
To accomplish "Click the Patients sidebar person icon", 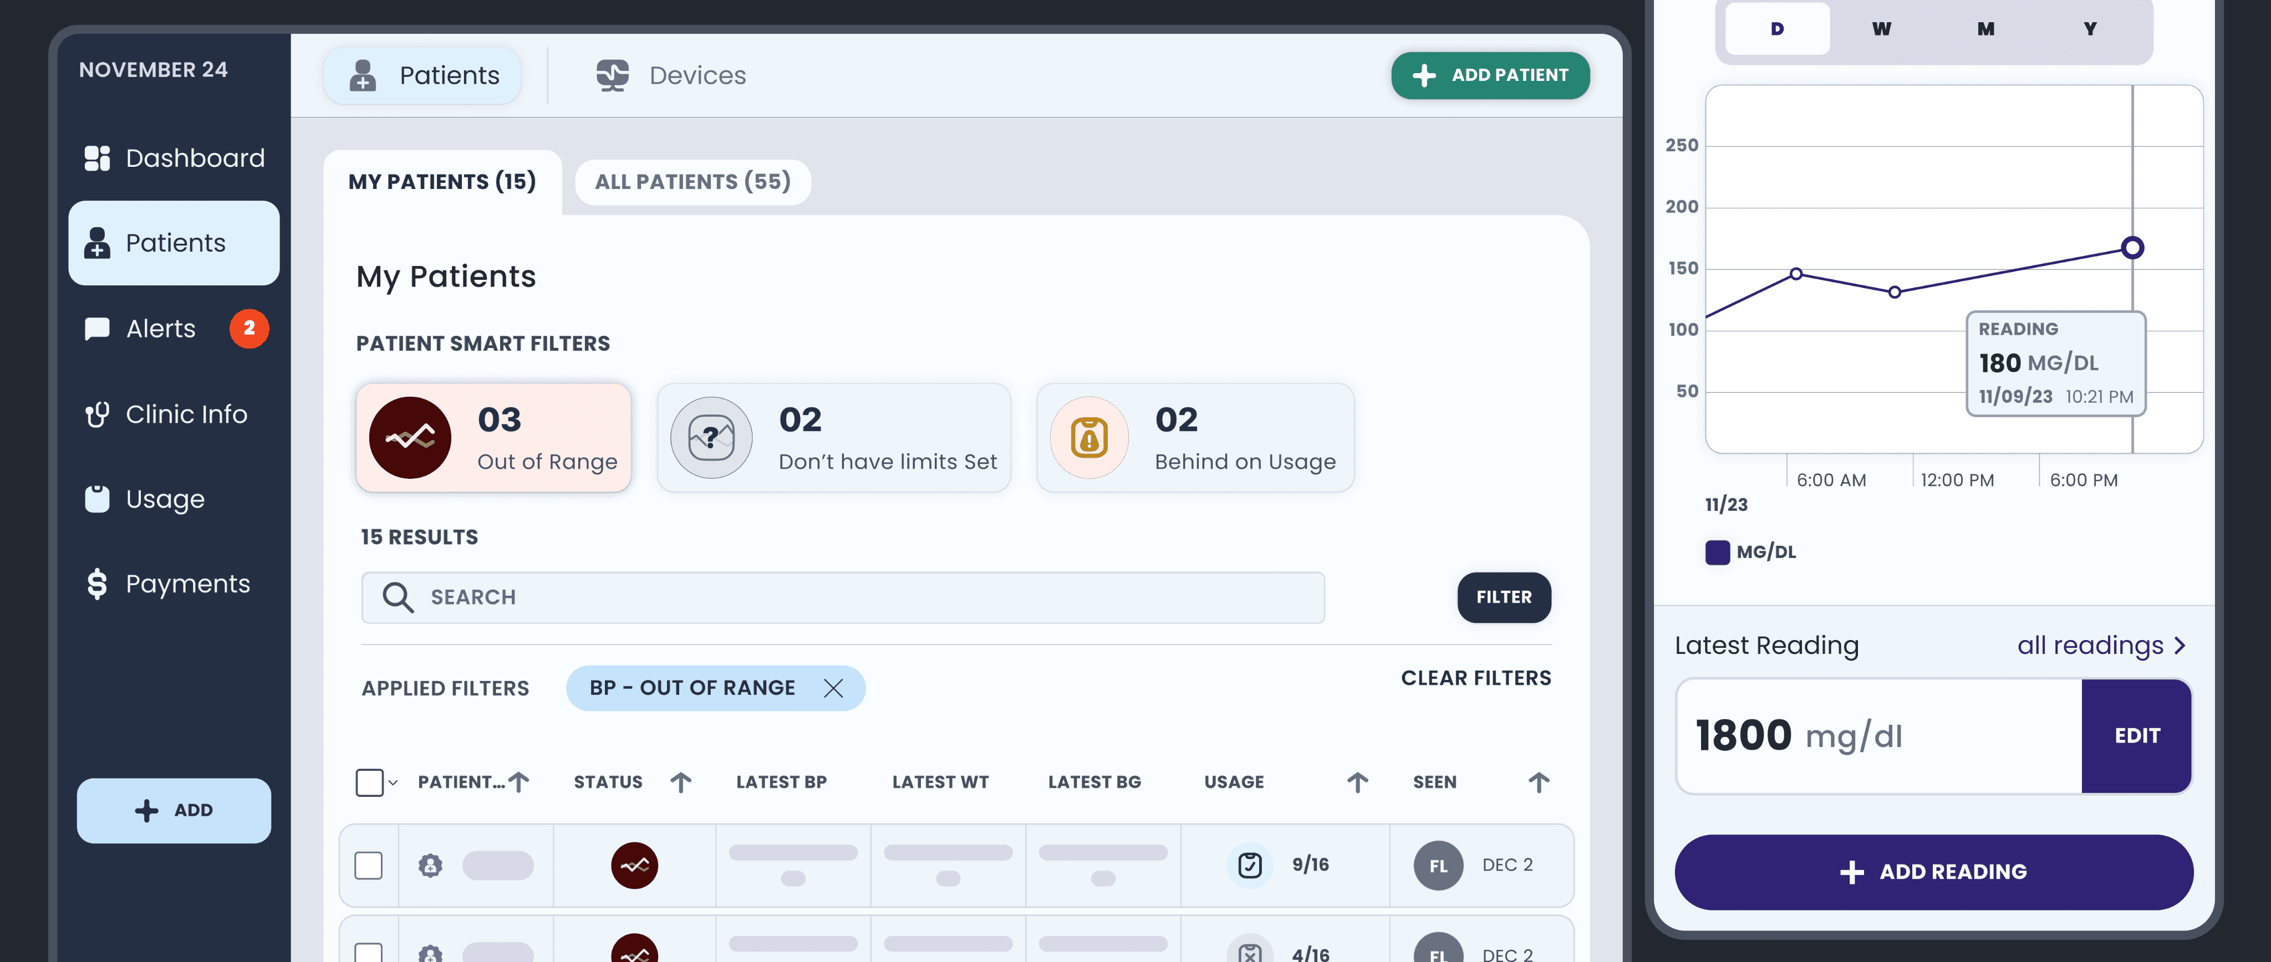I will pos(97,243).
